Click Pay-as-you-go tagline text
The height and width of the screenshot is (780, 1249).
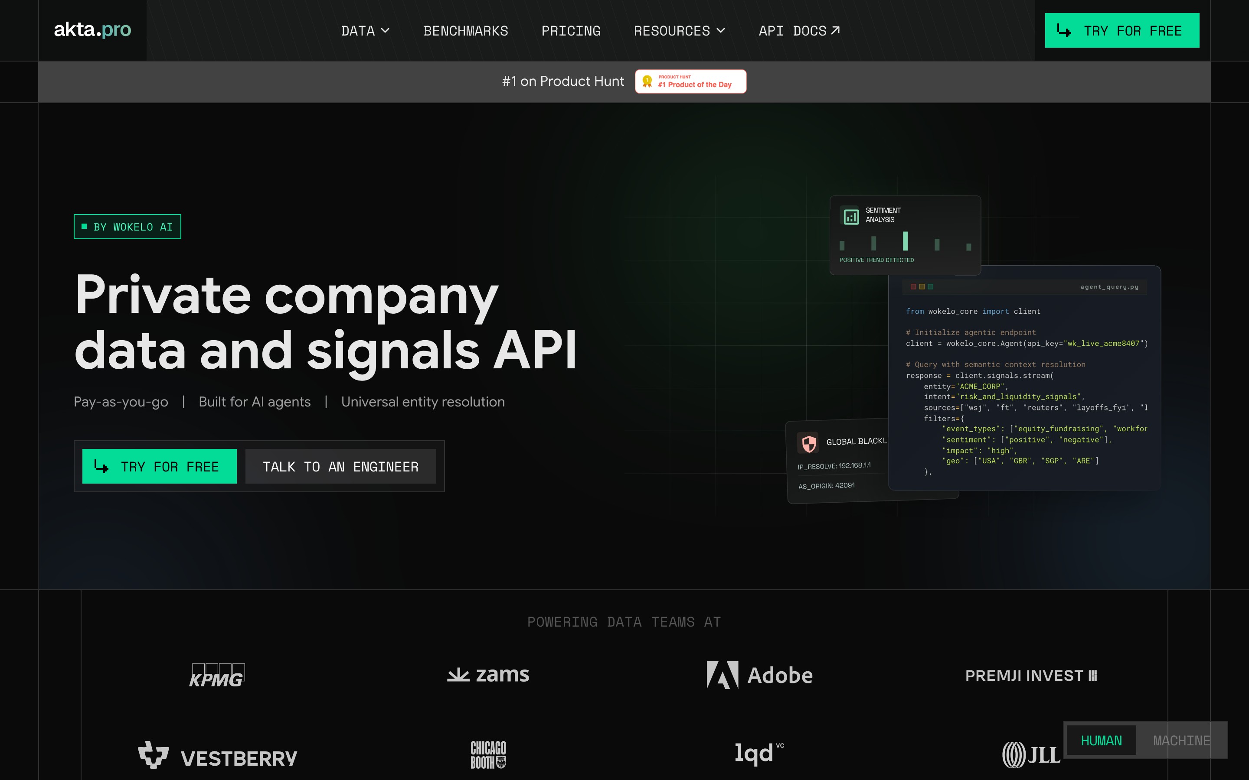click(121, 402)
